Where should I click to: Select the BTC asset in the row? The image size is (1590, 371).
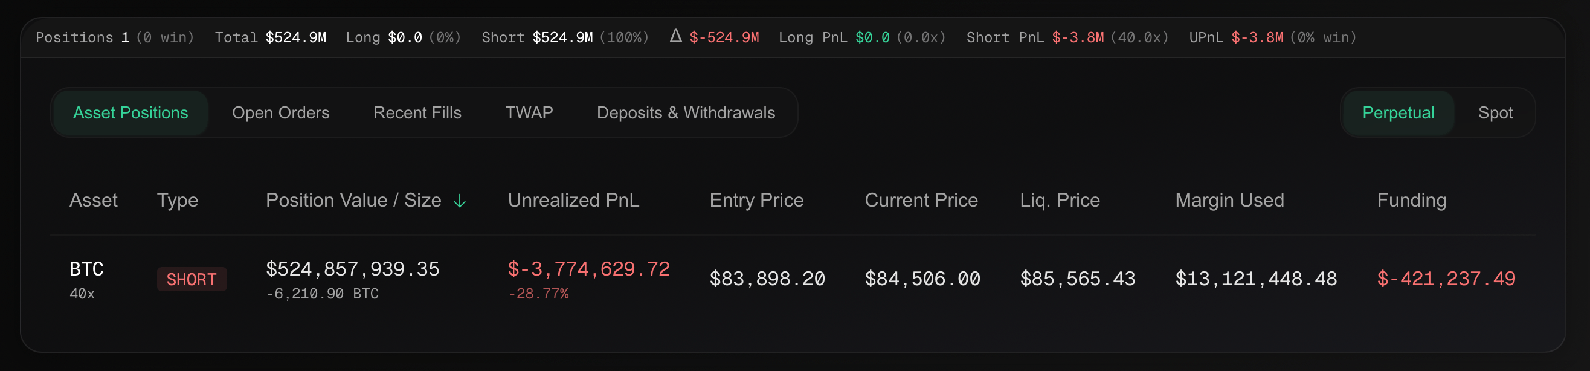coord(86,269)
